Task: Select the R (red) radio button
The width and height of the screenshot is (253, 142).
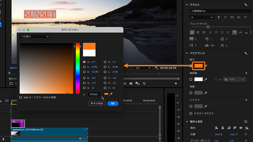Action: tap(84, 78)
